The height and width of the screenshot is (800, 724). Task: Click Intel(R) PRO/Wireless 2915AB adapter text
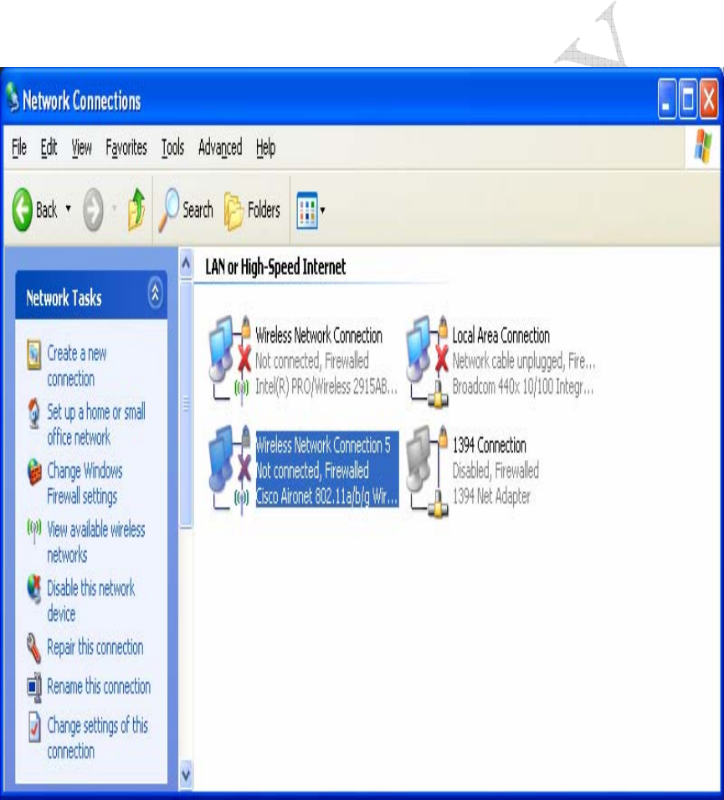tap(326, 387)
